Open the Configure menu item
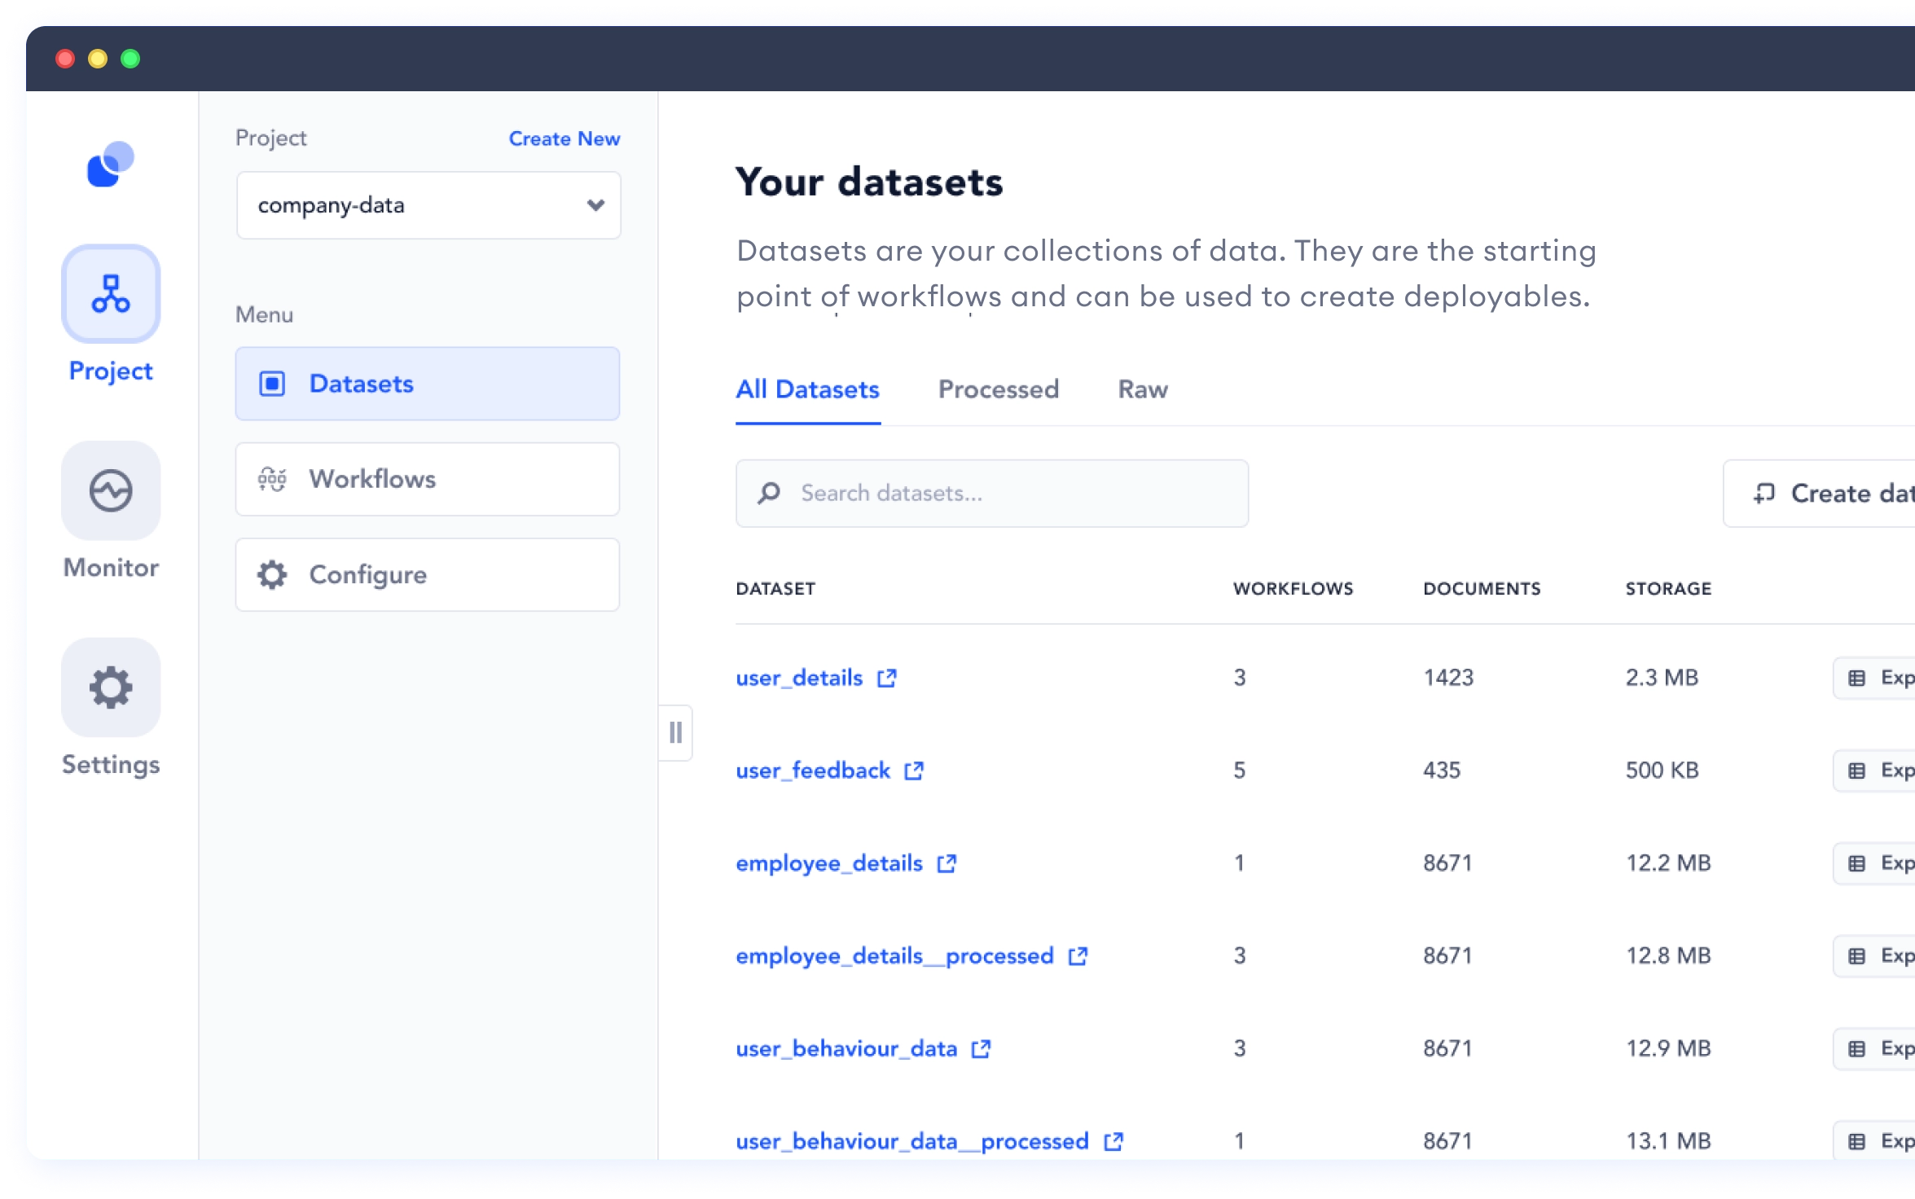 click(x=427, y=575)
